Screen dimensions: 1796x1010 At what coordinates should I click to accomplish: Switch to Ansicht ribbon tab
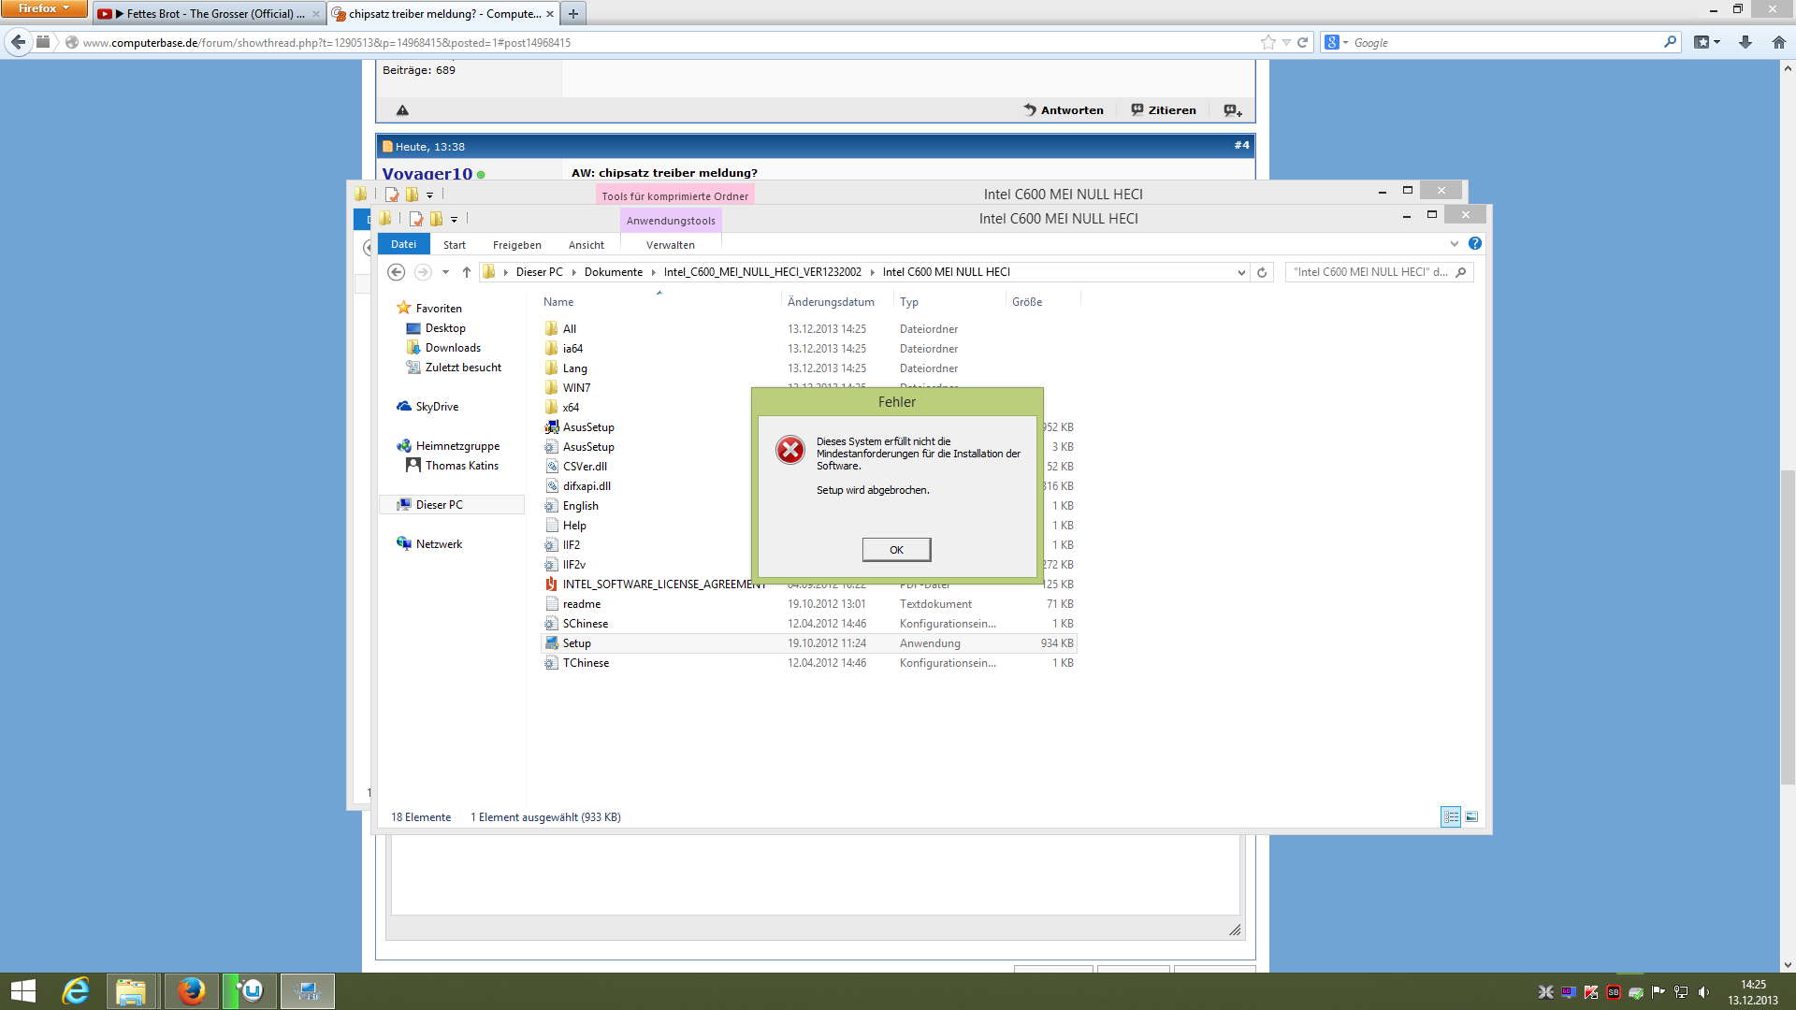(x=586, y=245)
